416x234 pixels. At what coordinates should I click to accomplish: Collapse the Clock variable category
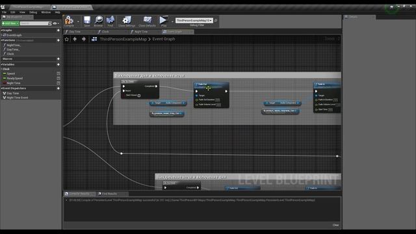1,69
